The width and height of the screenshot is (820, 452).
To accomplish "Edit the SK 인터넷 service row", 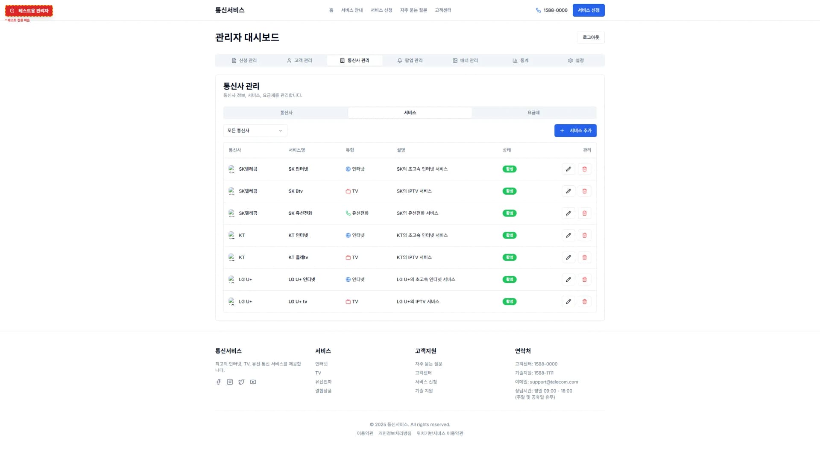I will pos(568,169).
